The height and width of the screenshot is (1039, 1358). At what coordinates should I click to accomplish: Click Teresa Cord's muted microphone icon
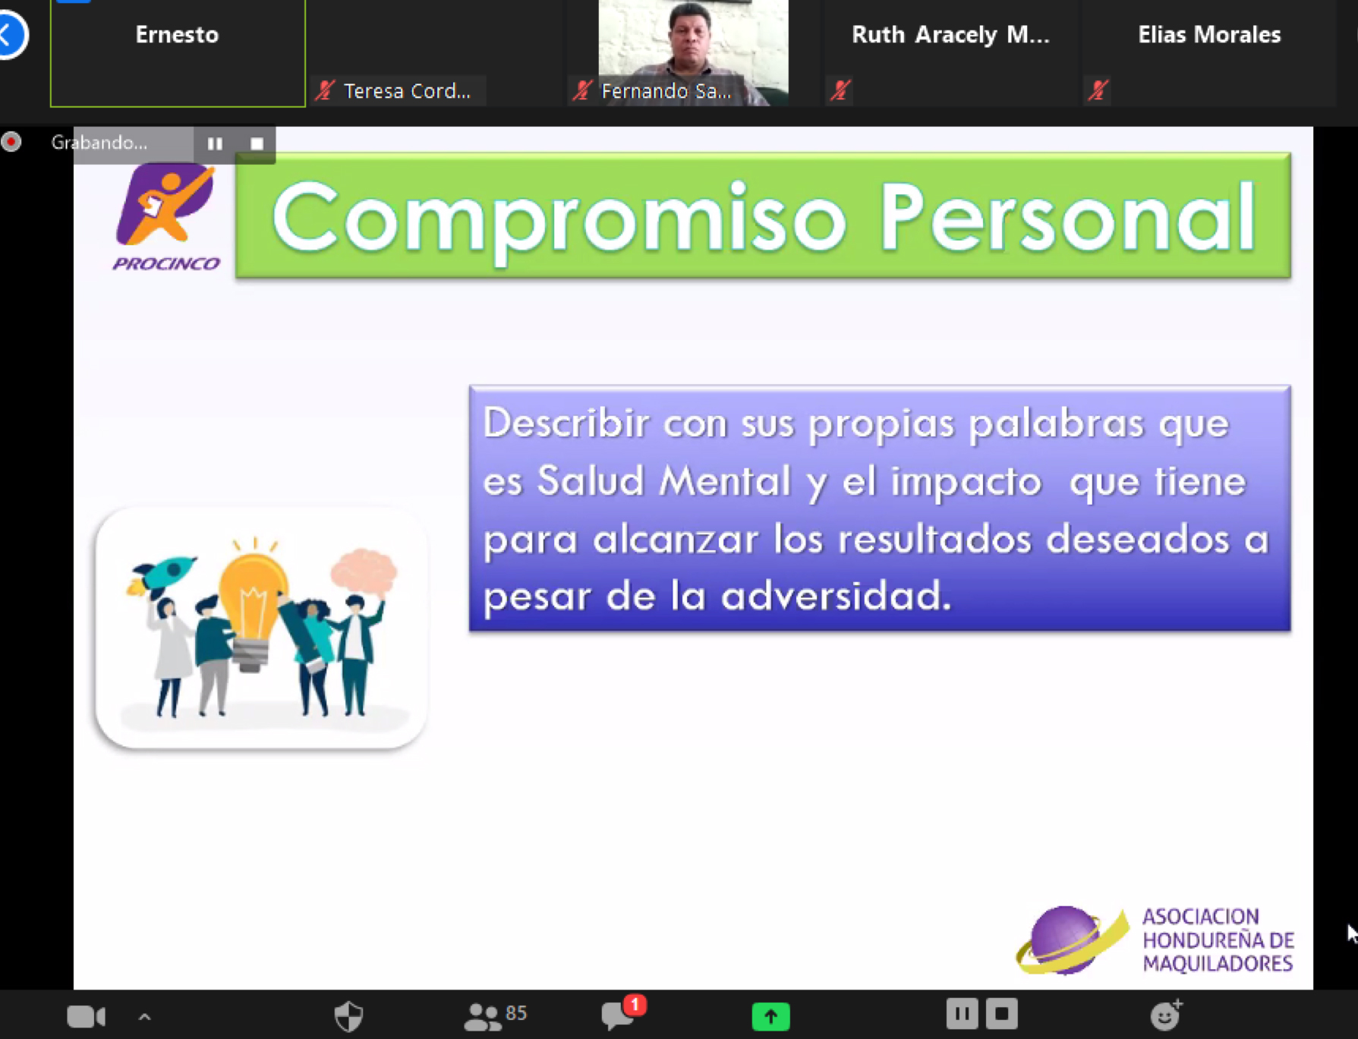click(x=326, y=91)
